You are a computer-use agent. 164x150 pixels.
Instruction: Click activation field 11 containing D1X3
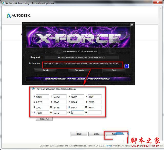(x=77, y=107)
